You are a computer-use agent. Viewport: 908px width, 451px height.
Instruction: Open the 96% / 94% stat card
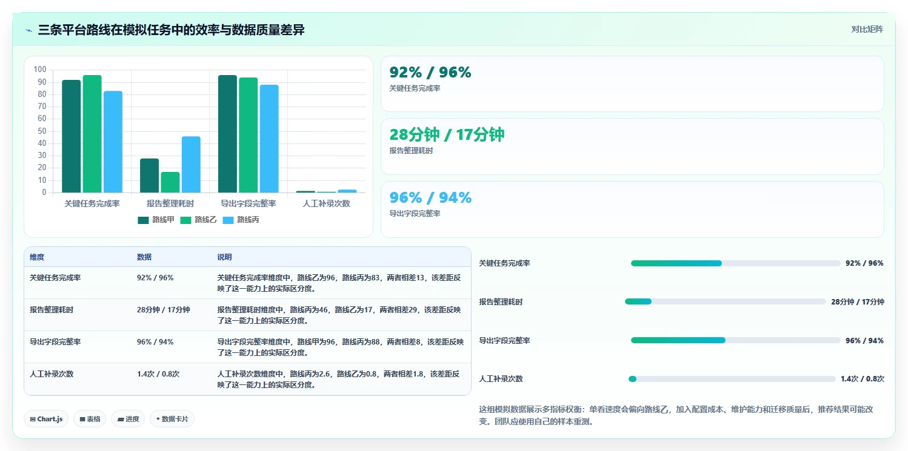point(632,209)
